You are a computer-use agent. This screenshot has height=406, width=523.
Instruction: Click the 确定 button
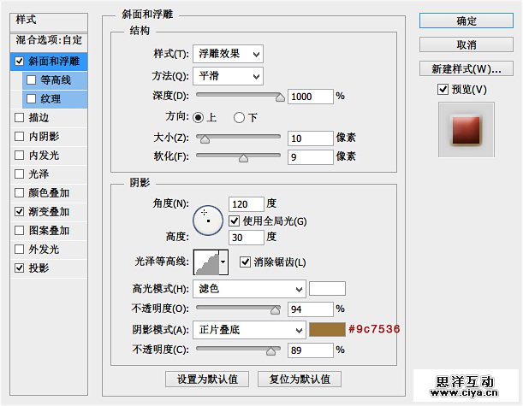tap(466, 21)
